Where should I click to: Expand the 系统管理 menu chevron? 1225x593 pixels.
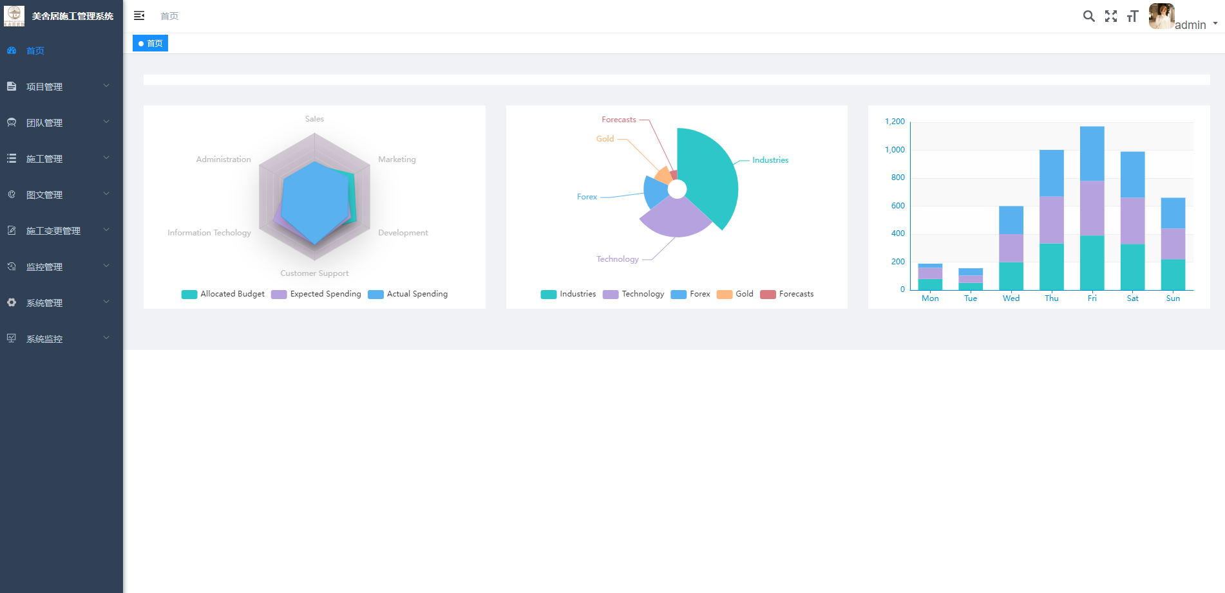tap(106, 302)
